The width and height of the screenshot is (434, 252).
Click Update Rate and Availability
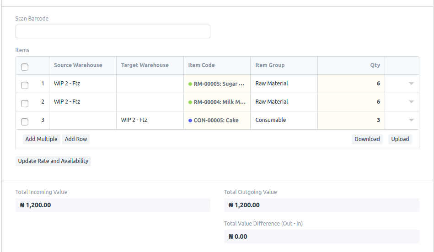(x=53, y=161)
